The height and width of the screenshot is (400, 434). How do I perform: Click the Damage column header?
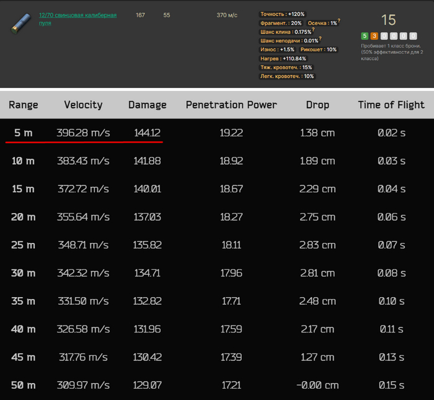[147, 105]
